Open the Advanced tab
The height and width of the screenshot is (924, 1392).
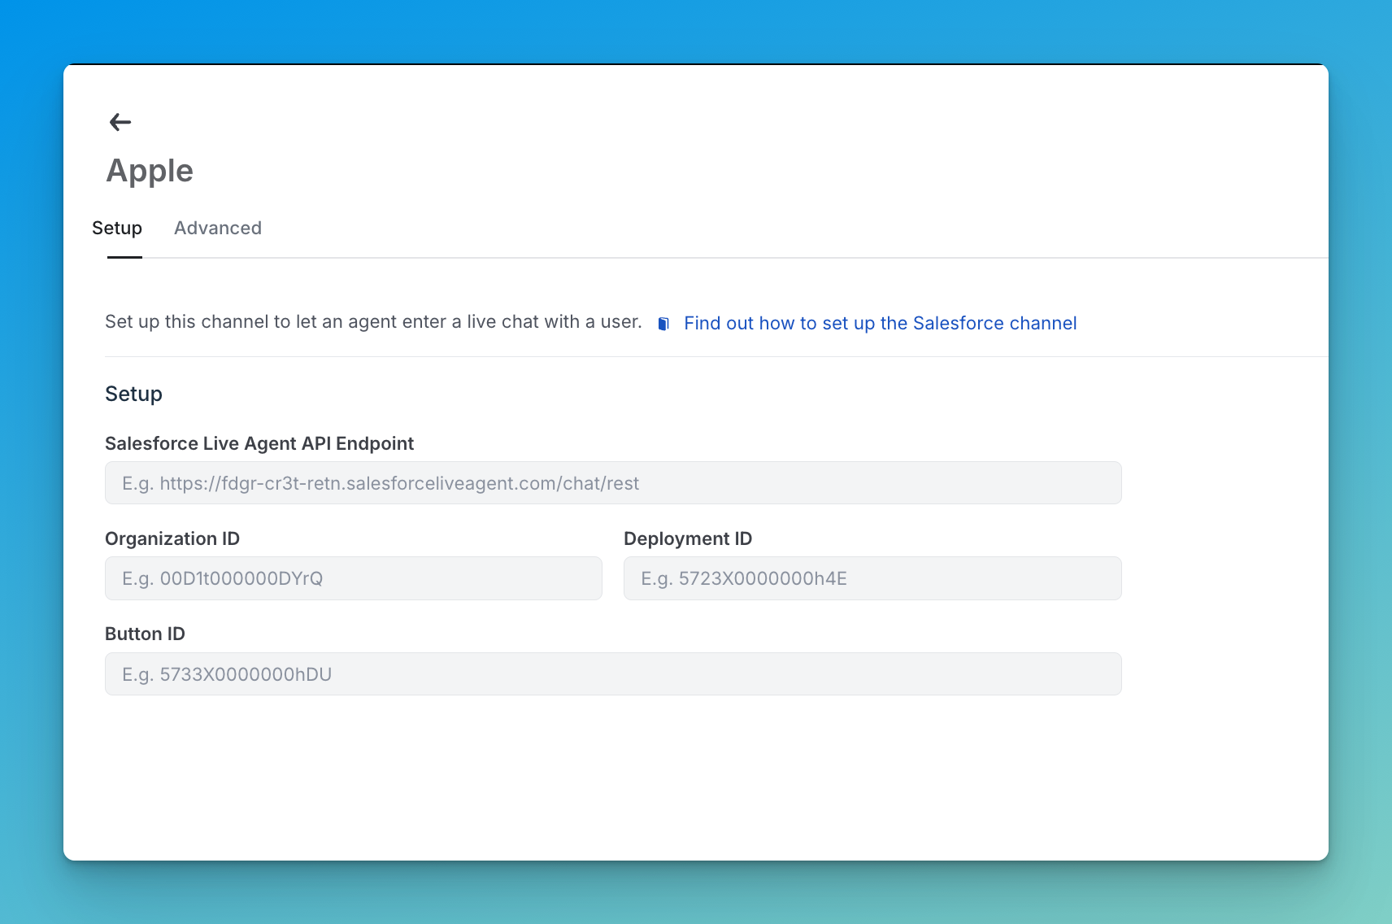click(218, 228)
